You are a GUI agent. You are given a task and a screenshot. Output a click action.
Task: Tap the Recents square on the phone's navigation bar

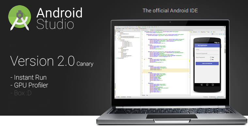click(x=213, y=85)
